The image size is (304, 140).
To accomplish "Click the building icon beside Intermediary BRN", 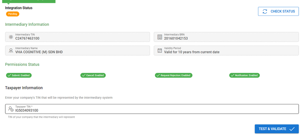I will coord(160,37).
